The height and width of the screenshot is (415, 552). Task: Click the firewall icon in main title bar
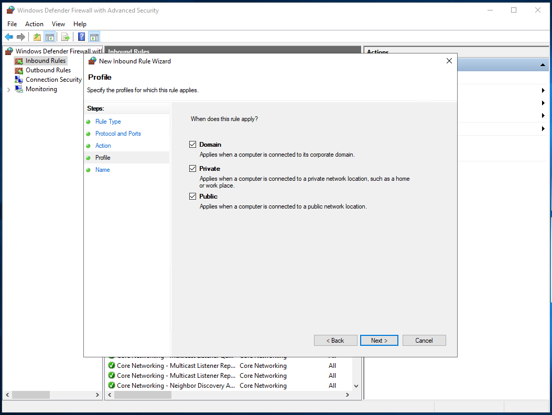tap(10, 10)
